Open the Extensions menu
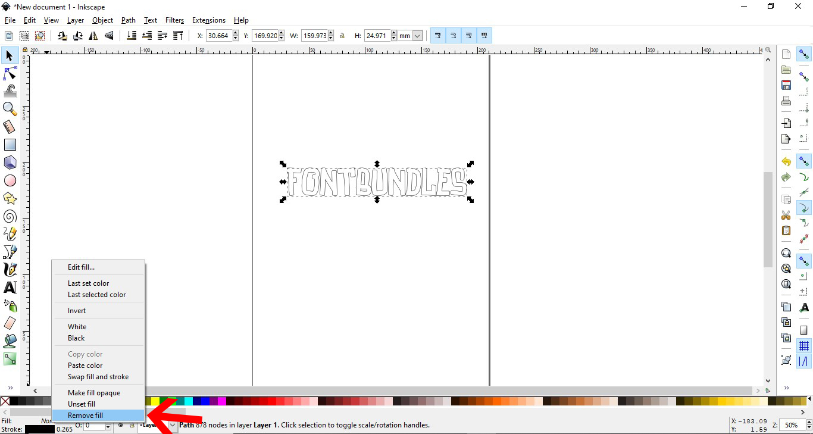813x434 pixels. tap(209, 20)
